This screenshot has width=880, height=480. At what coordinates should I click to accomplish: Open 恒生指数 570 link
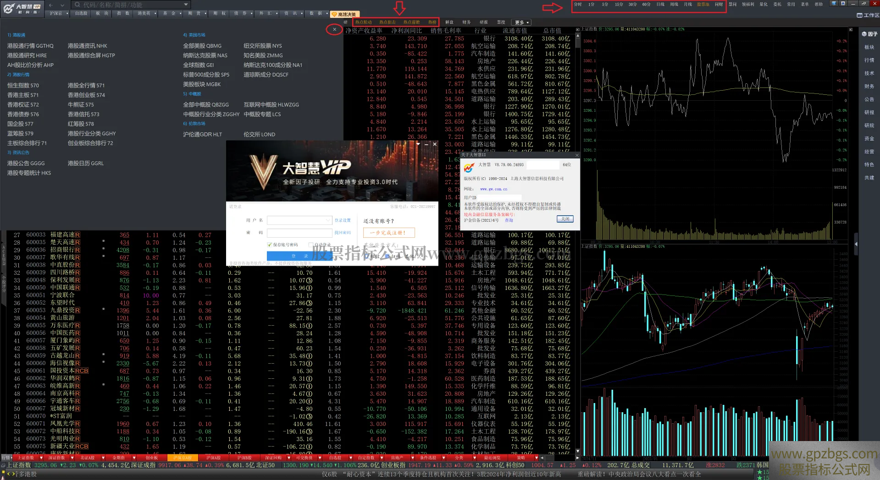23,86
